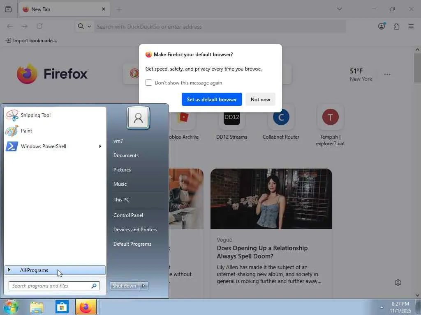Click the magnifier icon in Start search box

point(94,286)
